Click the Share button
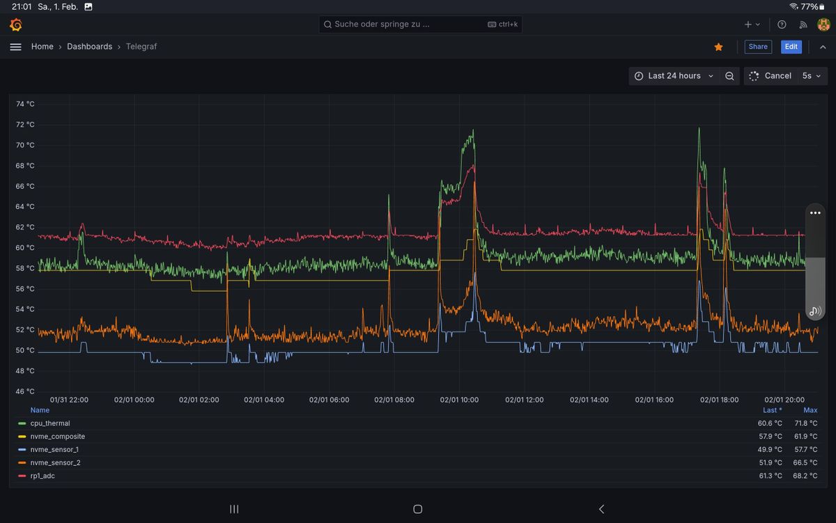The width and height of the screenshot is (836, 523). [758, 47]
